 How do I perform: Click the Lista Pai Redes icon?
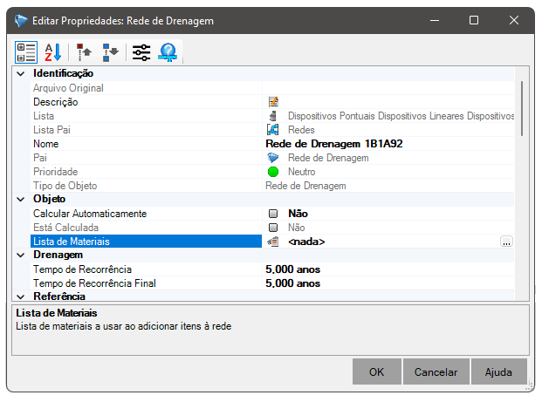(x=273, y=130)
